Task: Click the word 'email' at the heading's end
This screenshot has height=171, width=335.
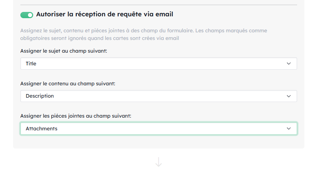Action: point(165,15)
